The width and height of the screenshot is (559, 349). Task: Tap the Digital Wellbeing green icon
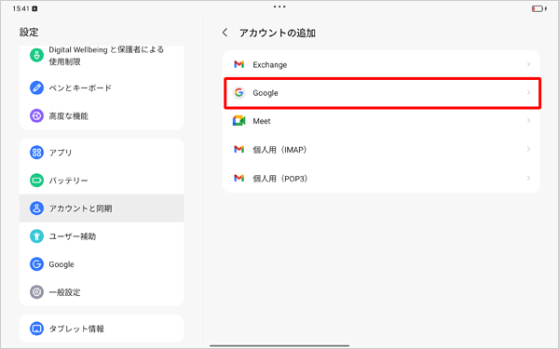point(36,55)
